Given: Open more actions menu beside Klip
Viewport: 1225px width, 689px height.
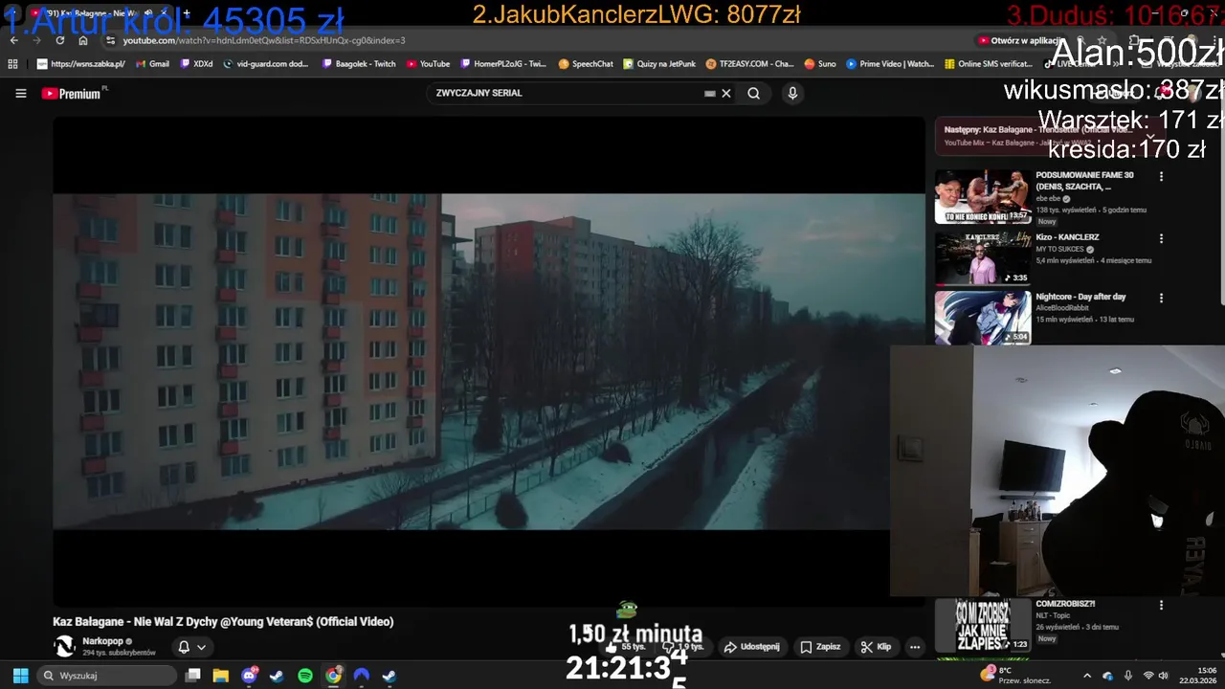Looking at the screenshot, I should [x=915, y=647].
